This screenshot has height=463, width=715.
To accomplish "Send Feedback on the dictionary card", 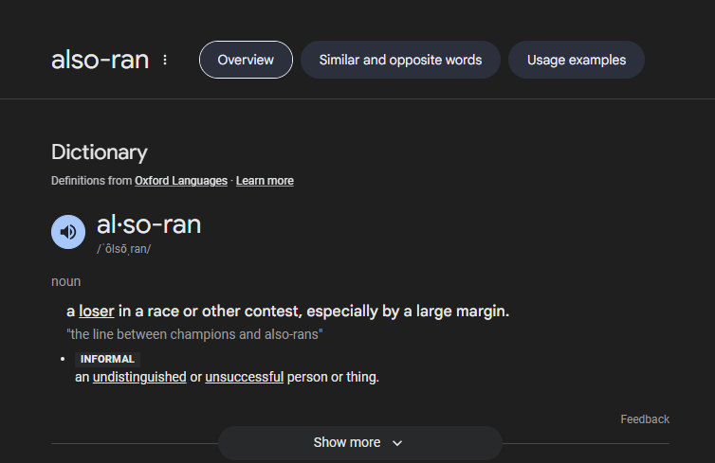I will click(645, 419).
